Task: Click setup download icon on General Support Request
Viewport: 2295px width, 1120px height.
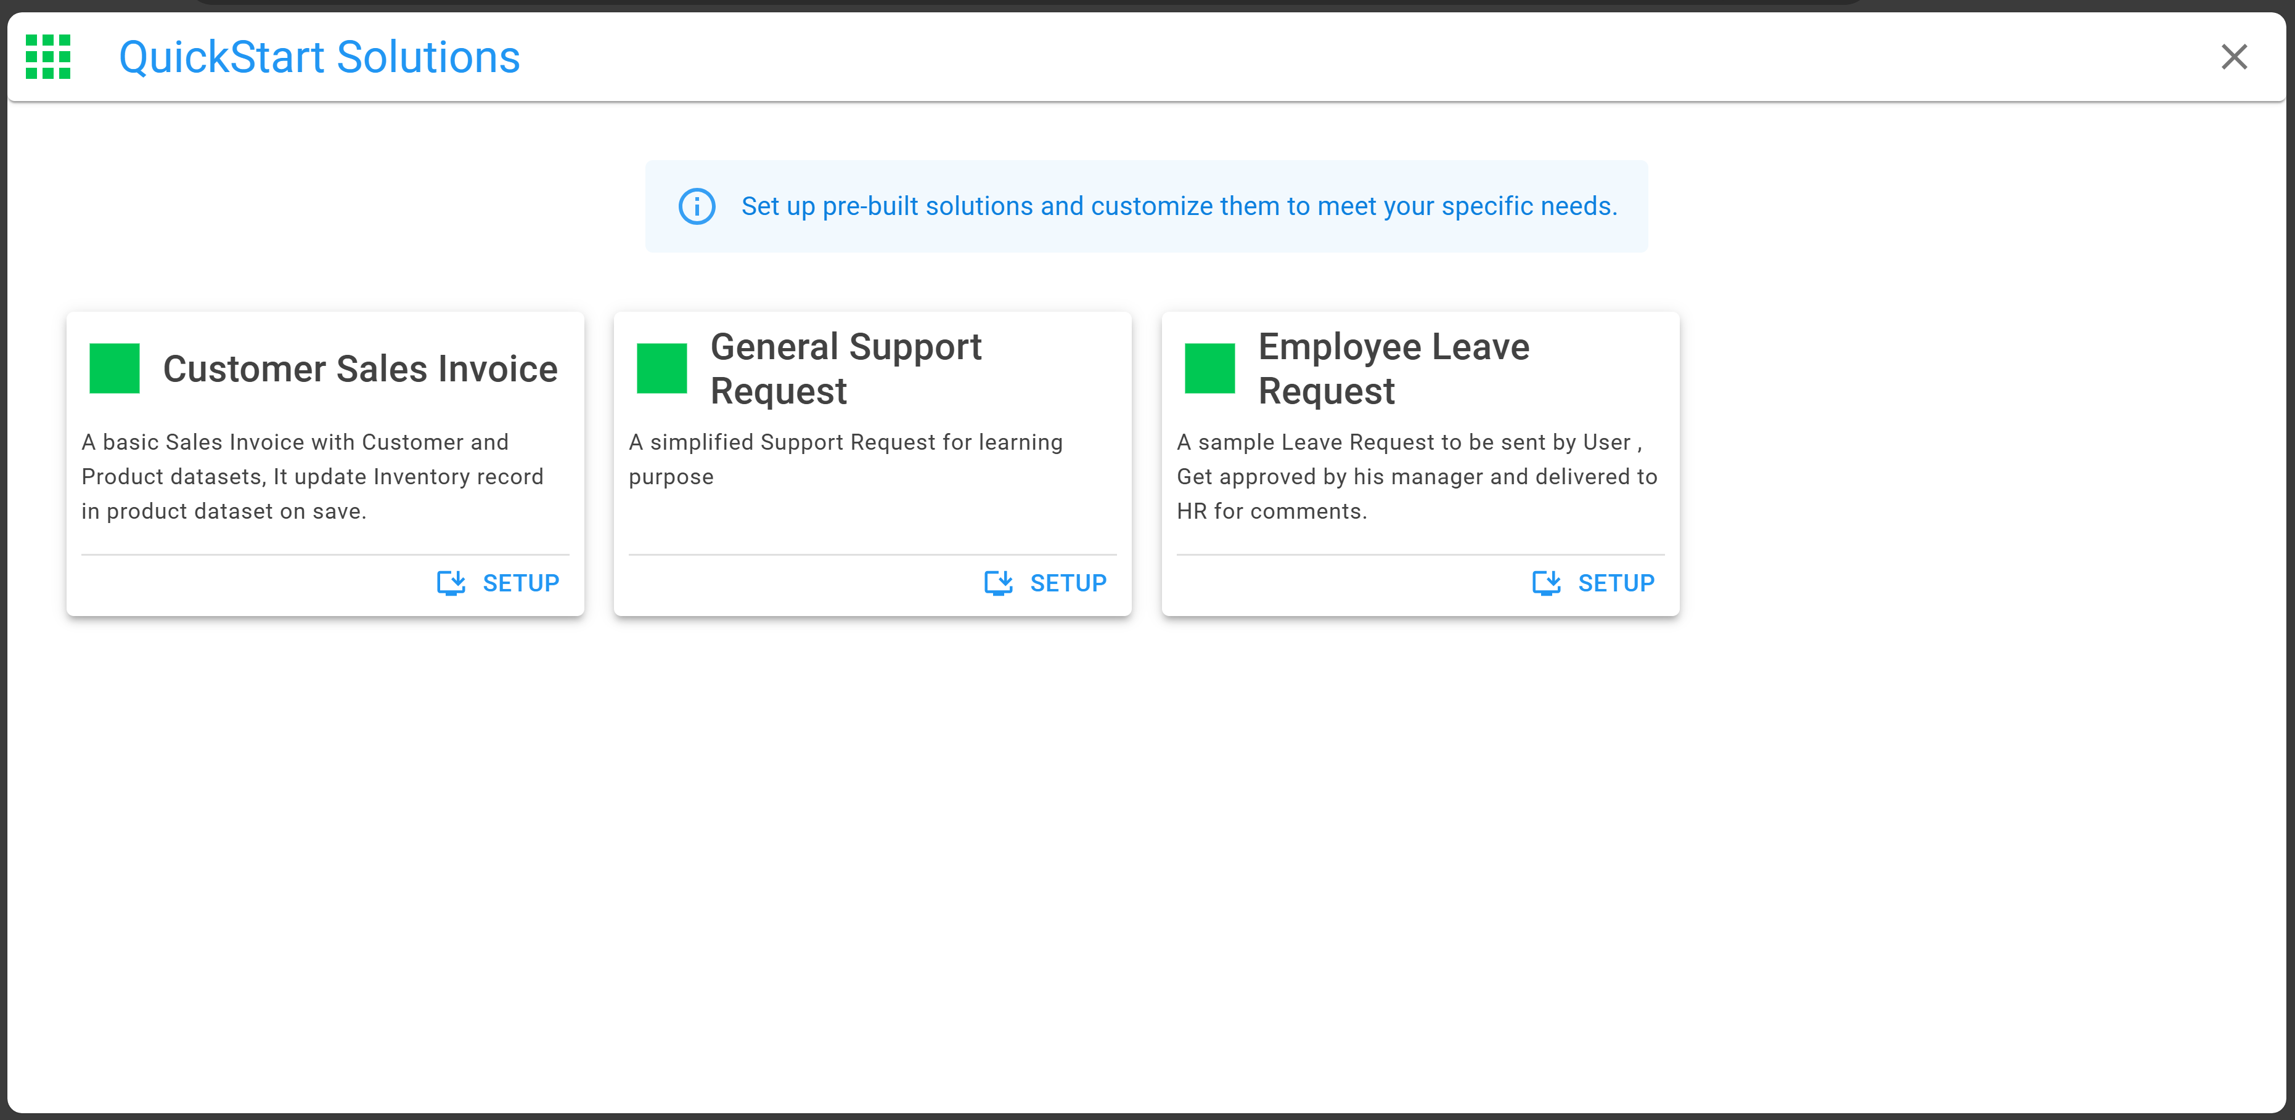Action: click(999, 583)
